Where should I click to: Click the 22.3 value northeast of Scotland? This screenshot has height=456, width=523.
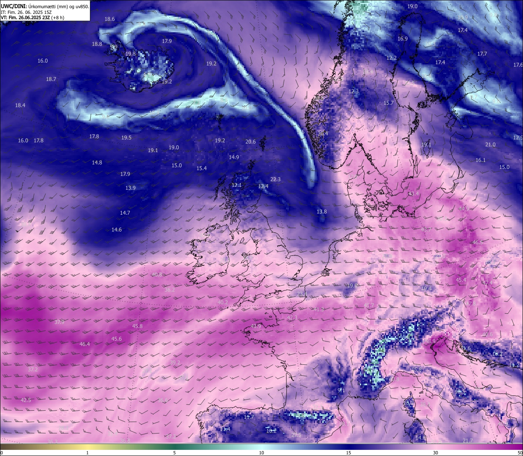[275, 179]
